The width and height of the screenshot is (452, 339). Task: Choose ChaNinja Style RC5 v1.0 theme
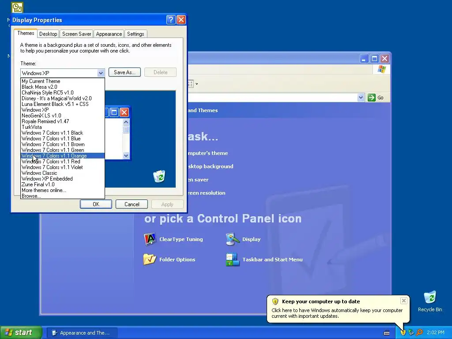(x=63, y=93)
